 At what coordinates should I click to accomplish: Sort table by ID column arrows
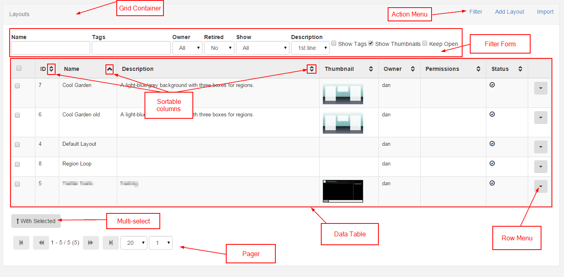[x=51, y=69]
